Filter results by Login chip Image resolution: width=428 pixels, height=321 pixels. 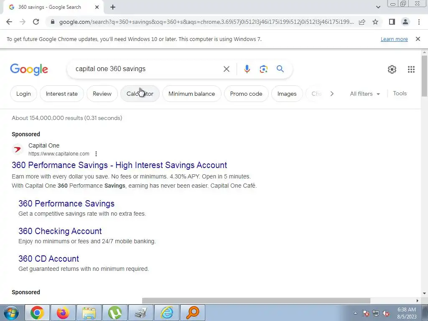coord(23,94)
